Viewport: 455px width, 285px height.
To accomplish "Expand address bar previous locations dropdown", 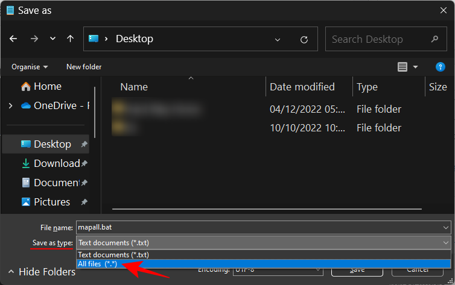I will point(278,39).
